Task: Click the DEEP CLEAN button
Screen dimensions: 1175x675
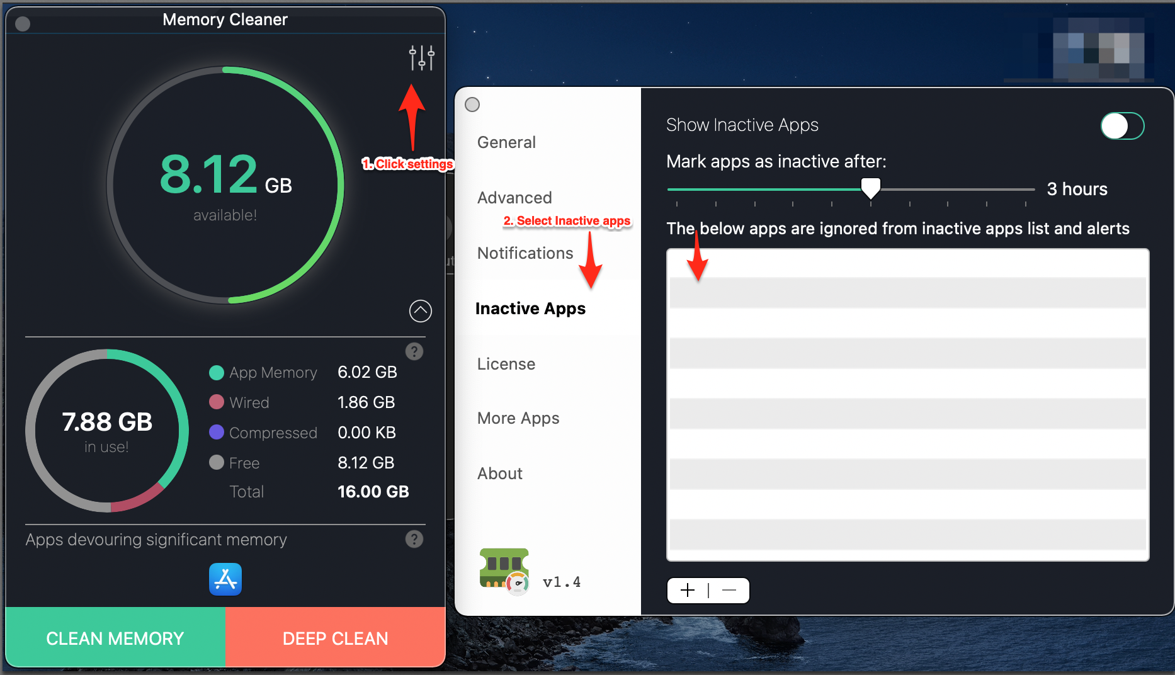Action: (335, 638)
